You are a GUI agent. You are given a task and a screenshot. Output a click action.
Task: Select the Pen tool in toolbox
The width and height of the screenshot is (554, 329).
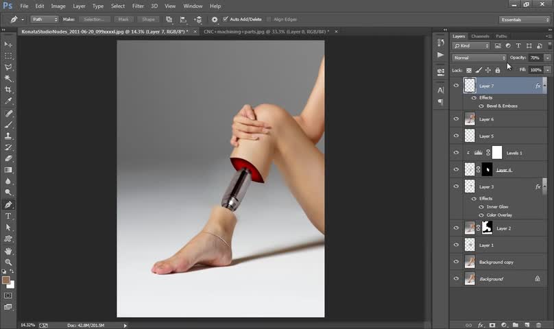[x=8, y=205]
